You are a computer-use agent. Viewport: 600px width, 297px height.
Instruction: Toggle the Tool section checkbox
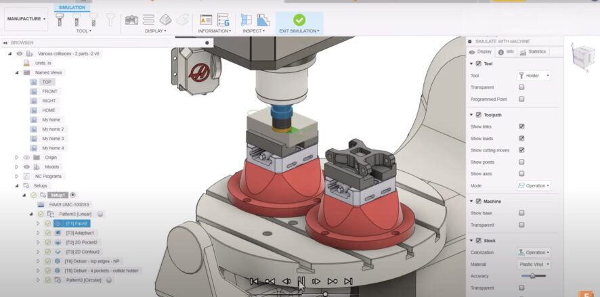(x=478, y=64)
